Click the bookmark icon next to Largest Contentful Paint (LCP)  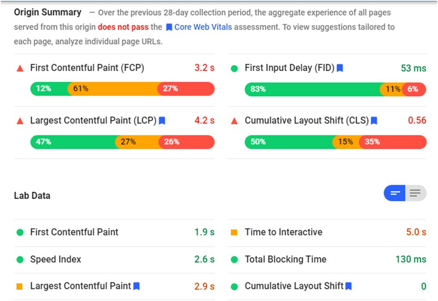pos(162,120)
